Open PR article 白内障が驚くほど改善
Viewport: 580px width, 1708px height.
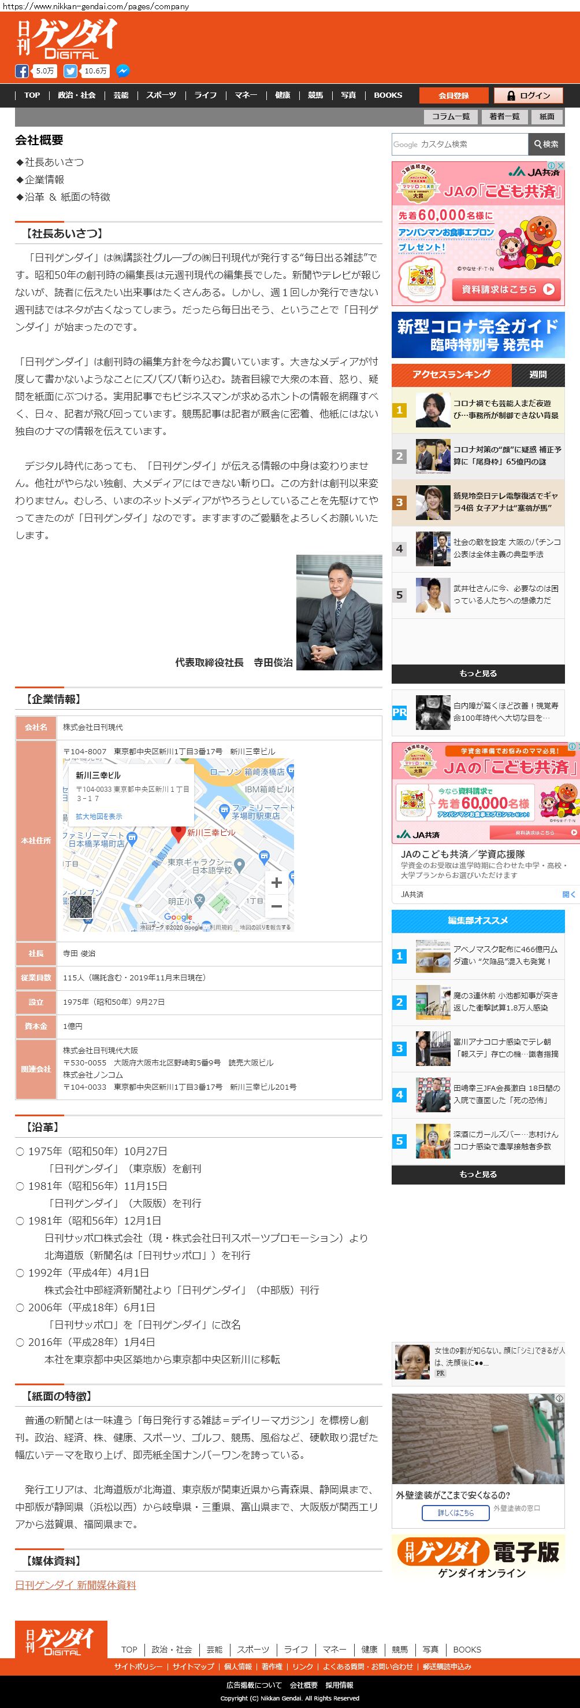click(478, 712)
